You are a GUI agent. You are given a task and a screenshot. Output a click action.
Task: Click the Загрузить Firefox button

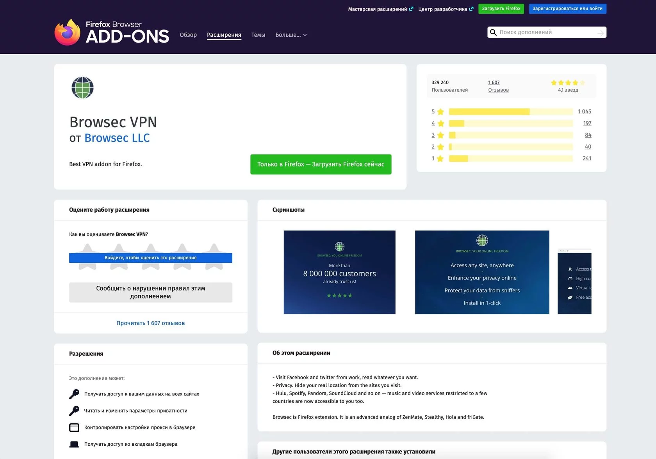pyautogui.click(x=501, y=9)
